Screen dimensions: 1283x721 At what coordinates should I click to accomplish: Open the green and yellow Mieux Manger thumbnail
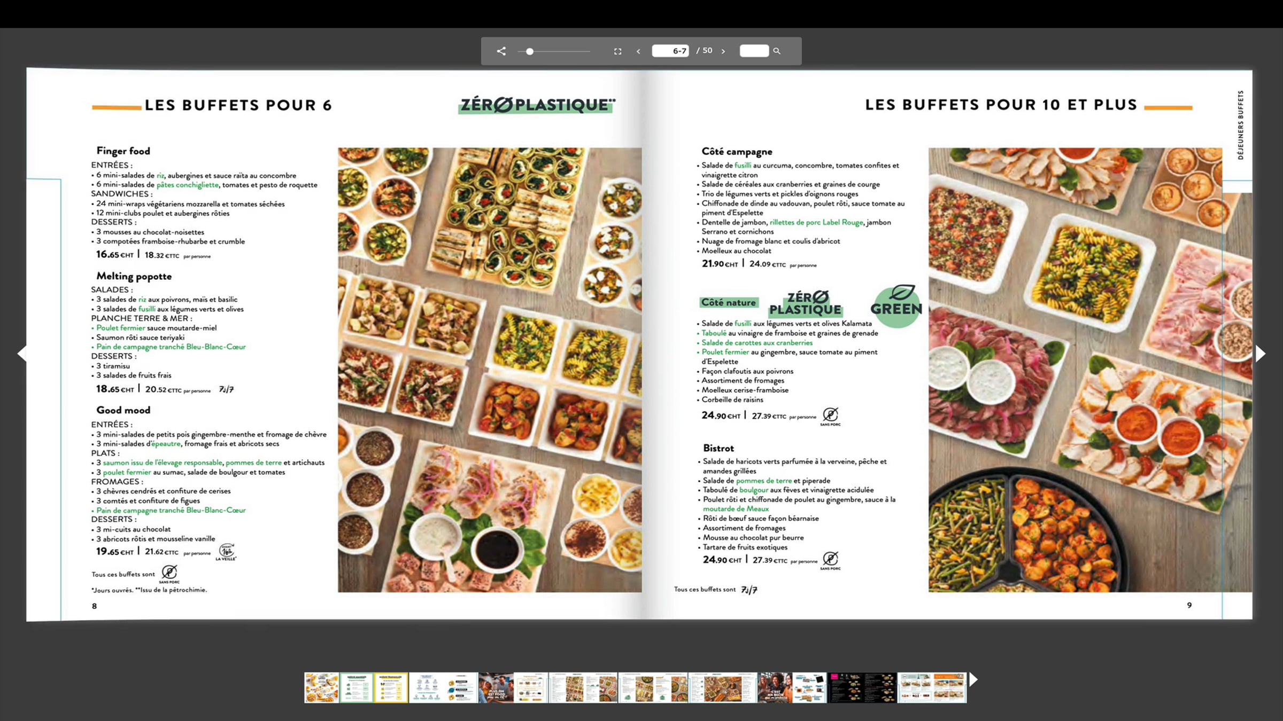click(x=374, y=687)
